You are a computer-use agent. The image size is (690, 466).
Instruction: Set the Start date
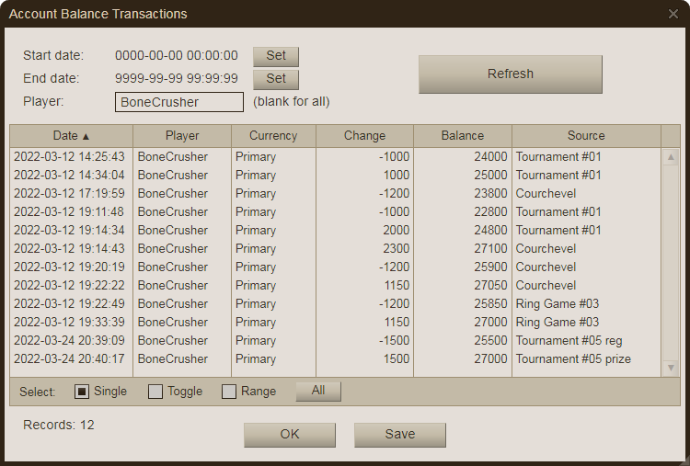click(x=276, y=56)
